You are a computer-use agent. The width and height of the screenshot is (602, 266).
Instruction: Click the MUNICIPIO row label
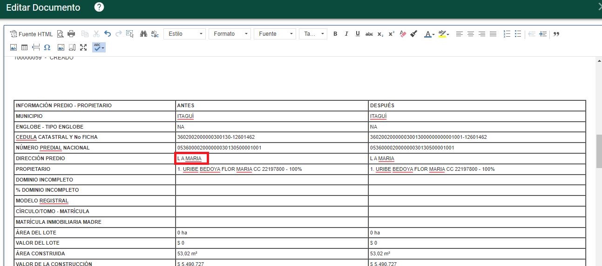point(29,116)
